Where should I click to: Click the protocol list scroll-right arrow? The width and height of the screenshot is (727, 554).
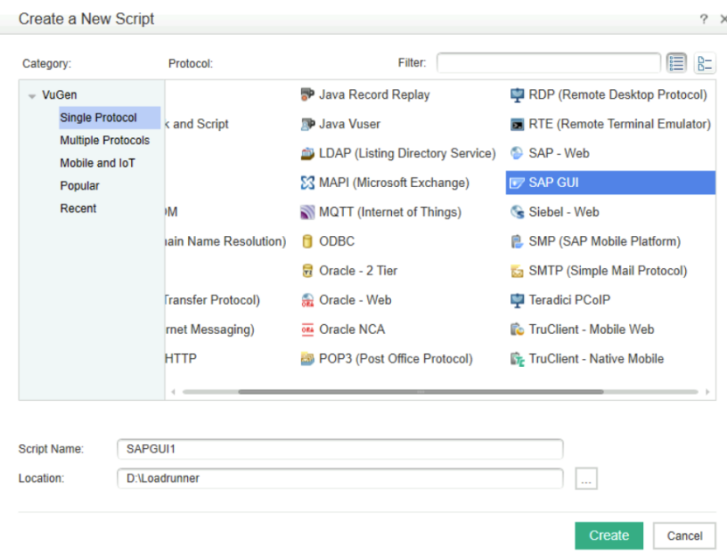tap(708, 391)
